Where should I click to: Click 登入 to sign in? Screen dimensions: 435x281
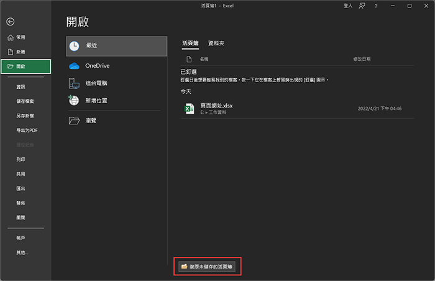(348, 6)
